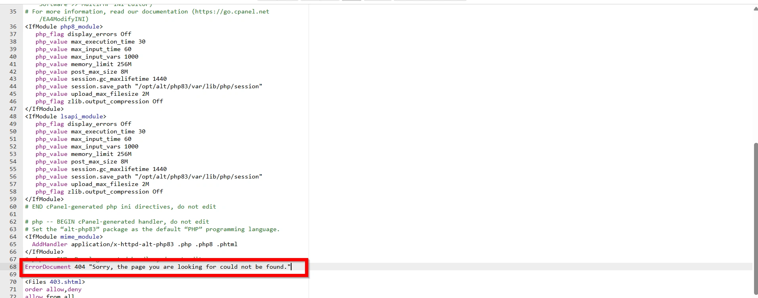Click 'memory_limit 256M' on line 41
The height and width of the screenshot is (298, 758).
(x=101, y=64)
